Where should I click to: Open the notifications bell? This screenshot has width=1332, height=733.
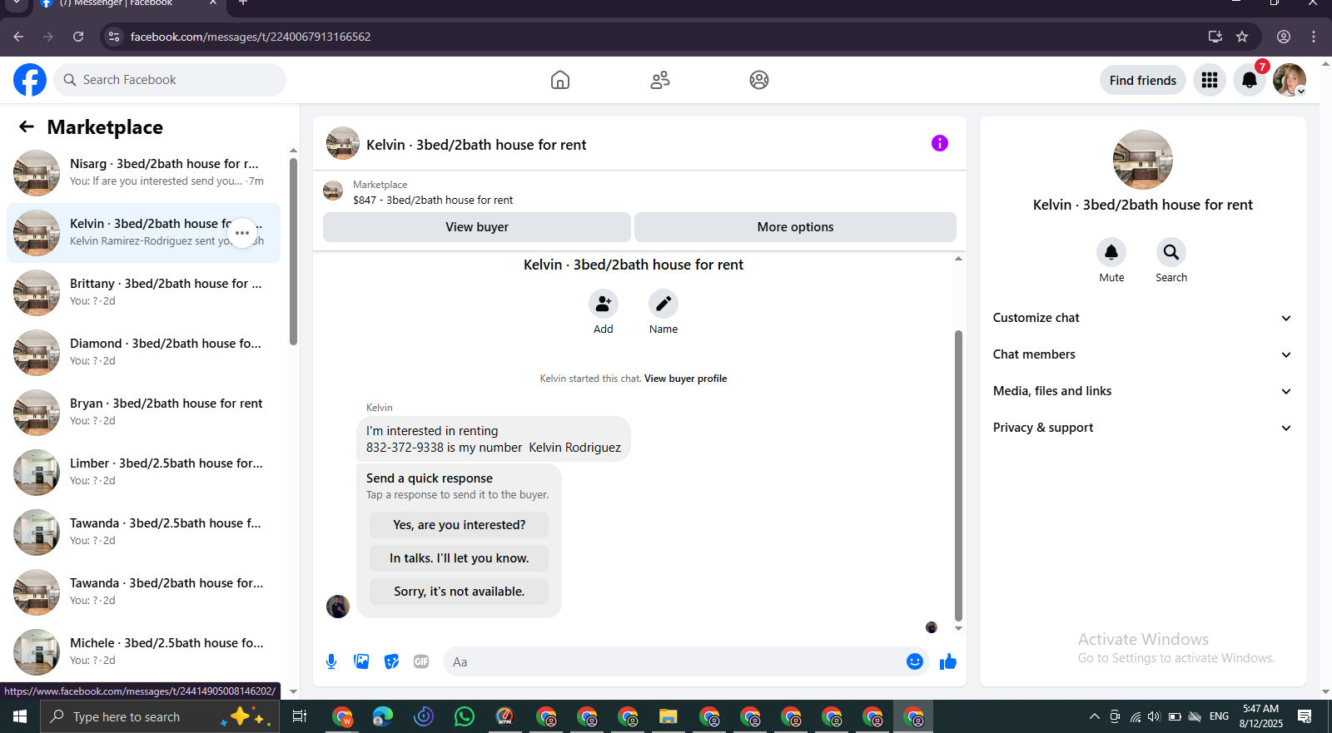coord(1250,80)
